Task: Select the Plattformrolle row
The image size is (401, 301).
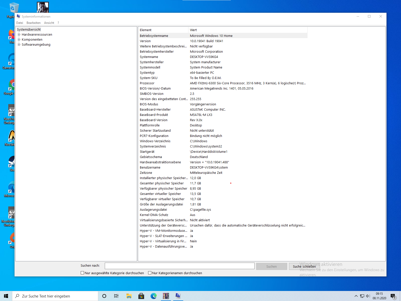Action: 223,125
